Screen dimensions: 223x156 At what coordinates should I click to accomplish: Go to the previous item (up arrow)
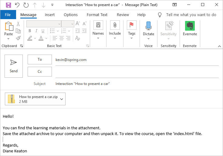[x=35, y=5]
